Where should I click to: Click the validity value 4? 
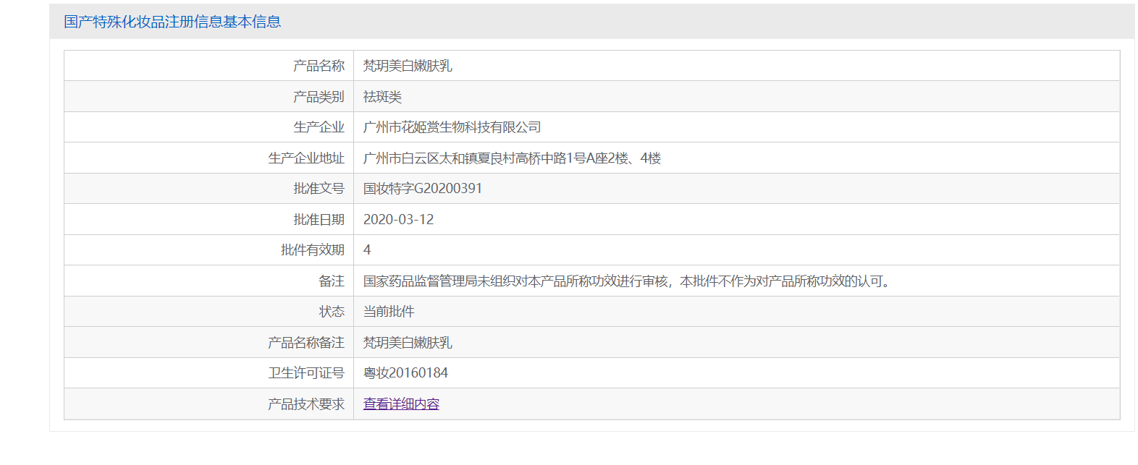[x=367, y=250]
